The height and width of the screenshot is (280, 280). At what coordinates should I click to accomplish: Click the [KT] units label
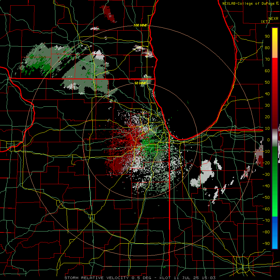265,21
